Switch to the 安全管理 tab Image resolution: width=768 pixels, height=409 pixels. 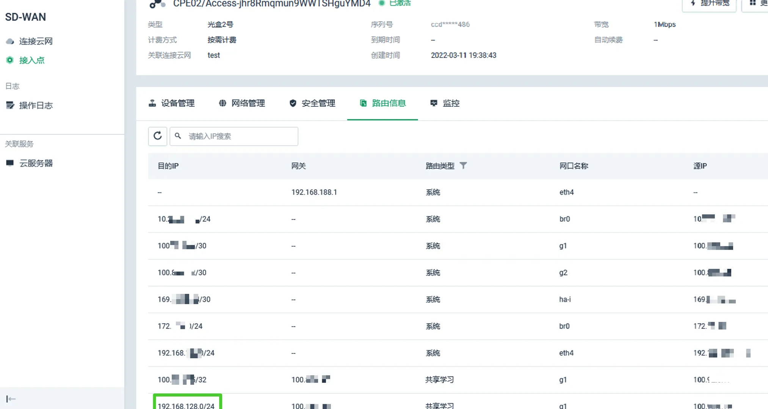point(312,103)
